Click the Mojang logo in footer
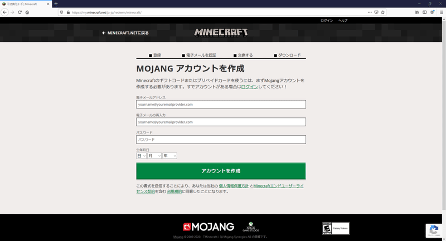 pos(209,227)
